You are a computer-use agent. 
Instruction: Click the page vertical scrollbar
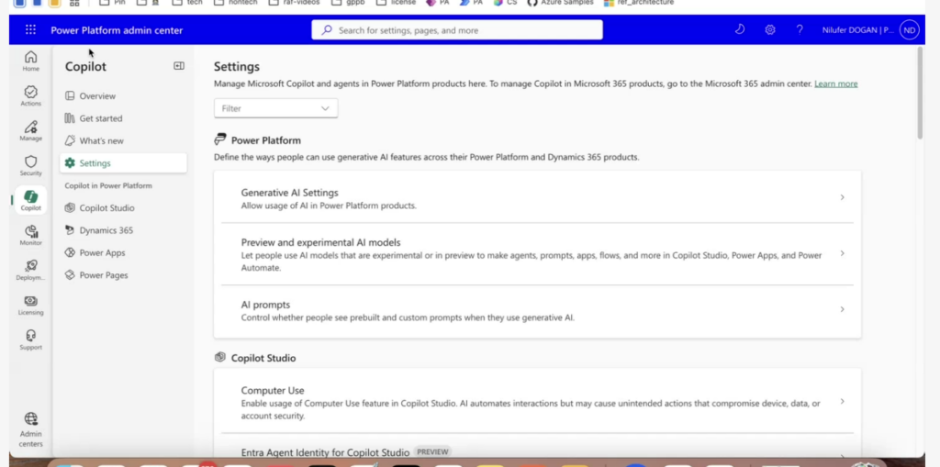tap(920, 93)
